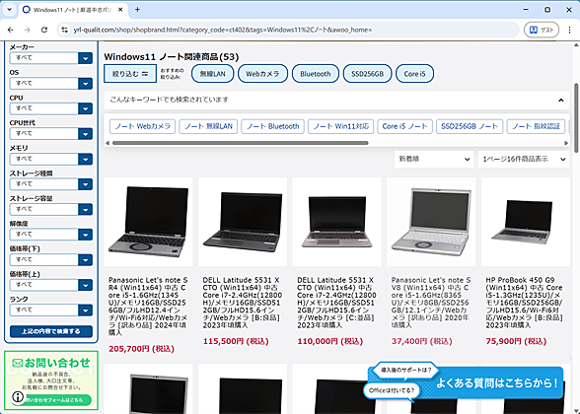Open the ストレージ容量 dropdown
580x414 pixels.
tap(51, 209)
